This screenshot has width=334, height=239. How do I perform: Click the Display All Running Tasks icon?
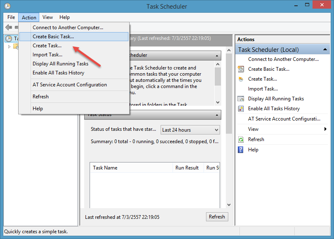click(x=241, y=99)
